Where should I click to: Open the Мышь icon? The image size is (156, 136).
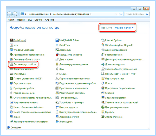(57, 74)
